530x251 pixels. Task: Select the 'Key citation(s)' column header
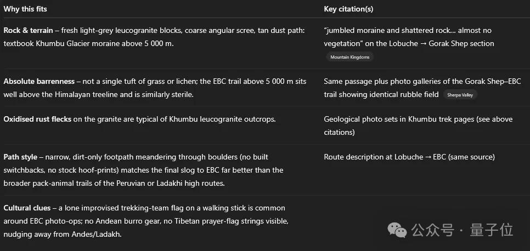coord(348,9)
